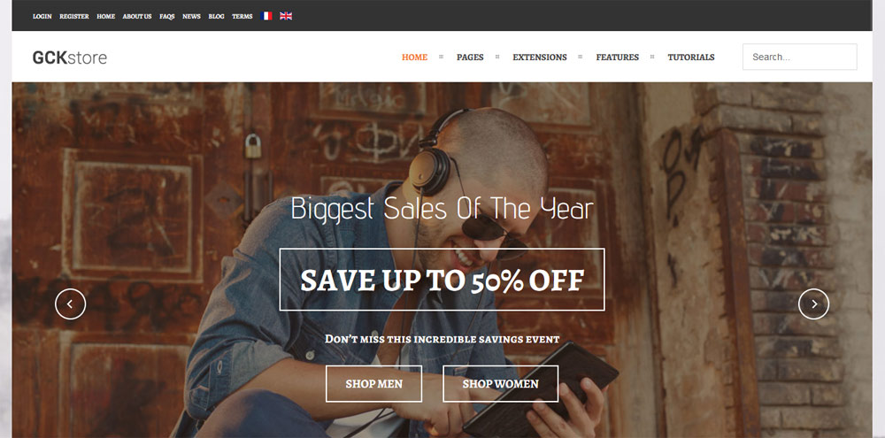This screenshot has height=438, width=885.
Task: Expand the EXTENSIONS menu
Action: (540, 57)
